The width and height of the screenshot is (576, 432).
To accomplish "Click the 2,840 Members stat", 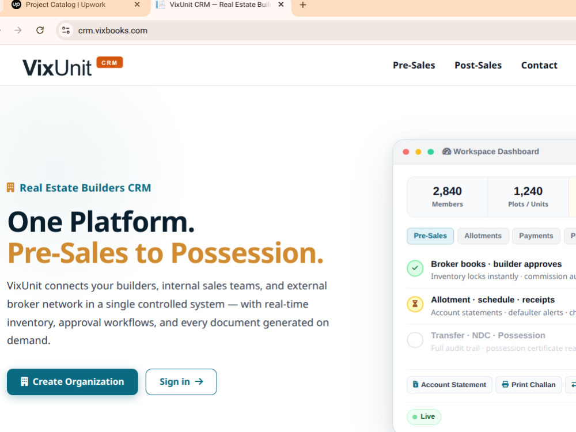I will click(x=448, y=197).
